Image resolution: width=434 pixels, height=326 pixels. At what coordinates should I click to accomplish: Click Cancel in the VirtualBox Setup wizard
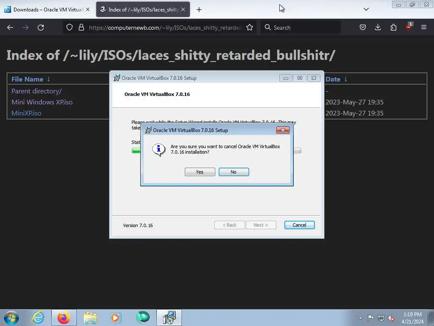point(299,225)
